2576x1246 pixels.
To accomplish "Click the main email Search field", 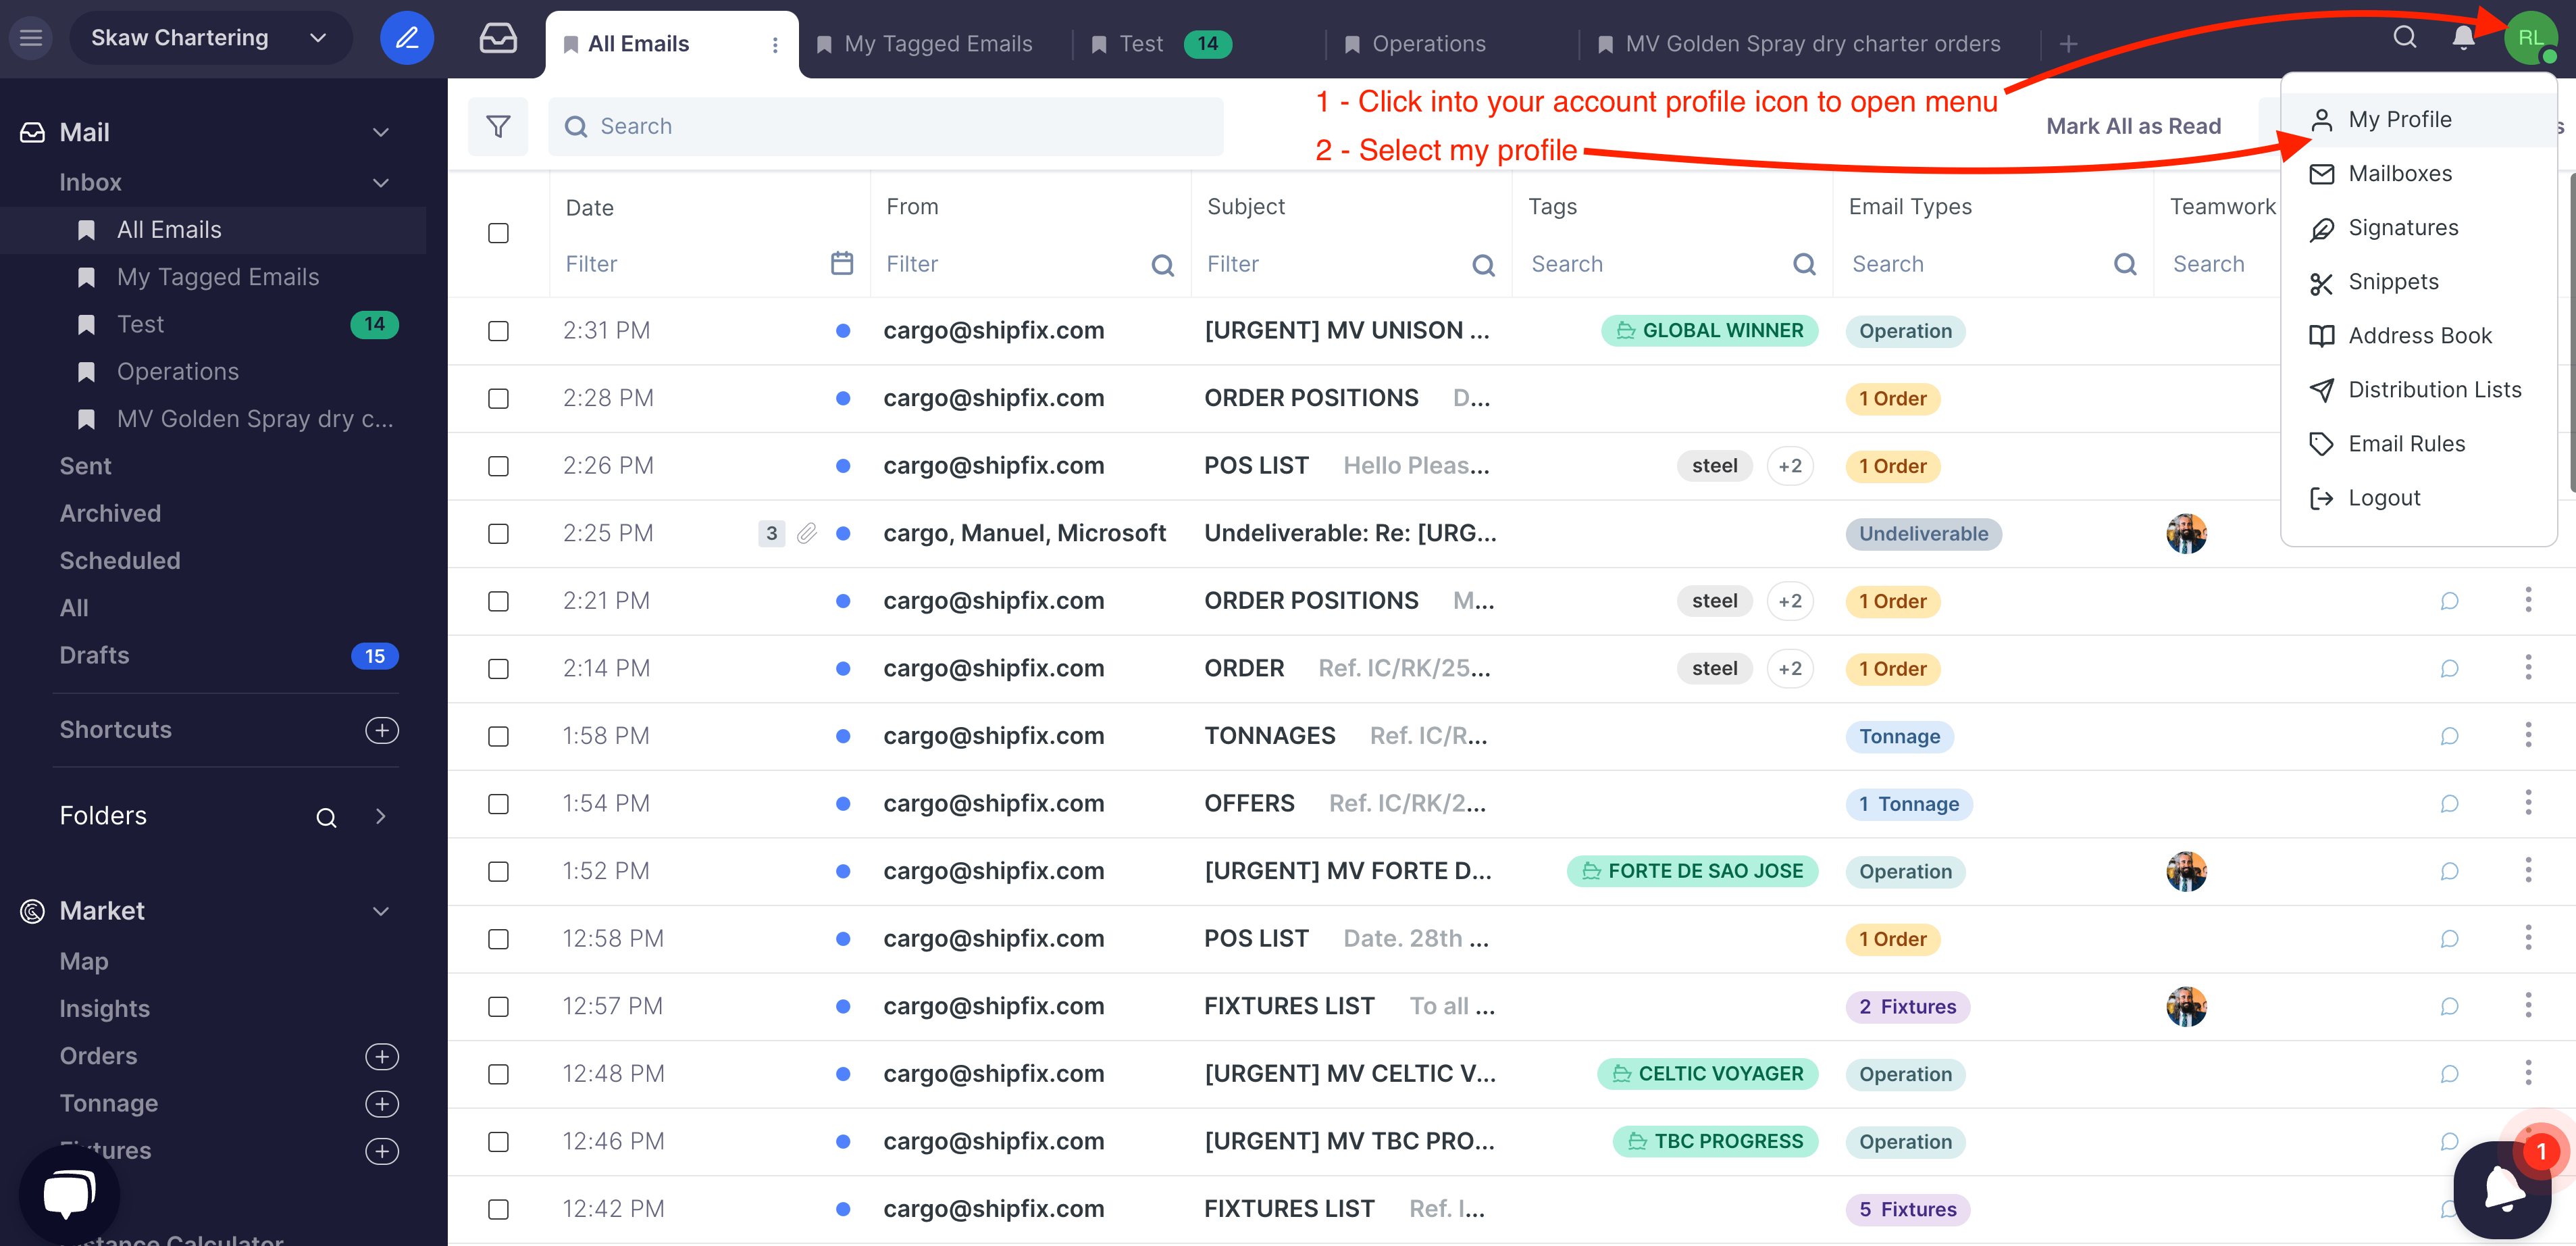I will pos(885,126).
